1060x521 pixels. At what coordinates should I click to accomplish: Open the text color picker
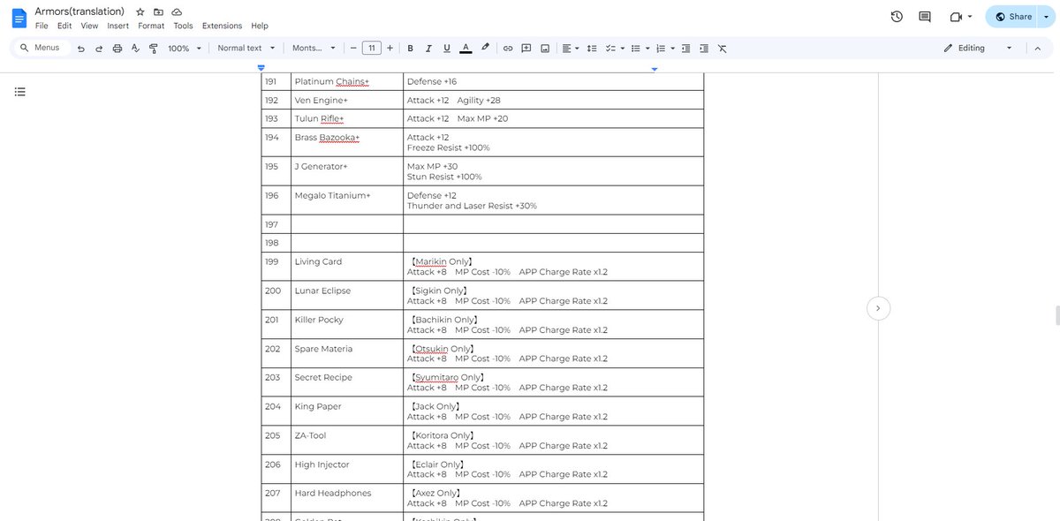click(x=466, y=49)
